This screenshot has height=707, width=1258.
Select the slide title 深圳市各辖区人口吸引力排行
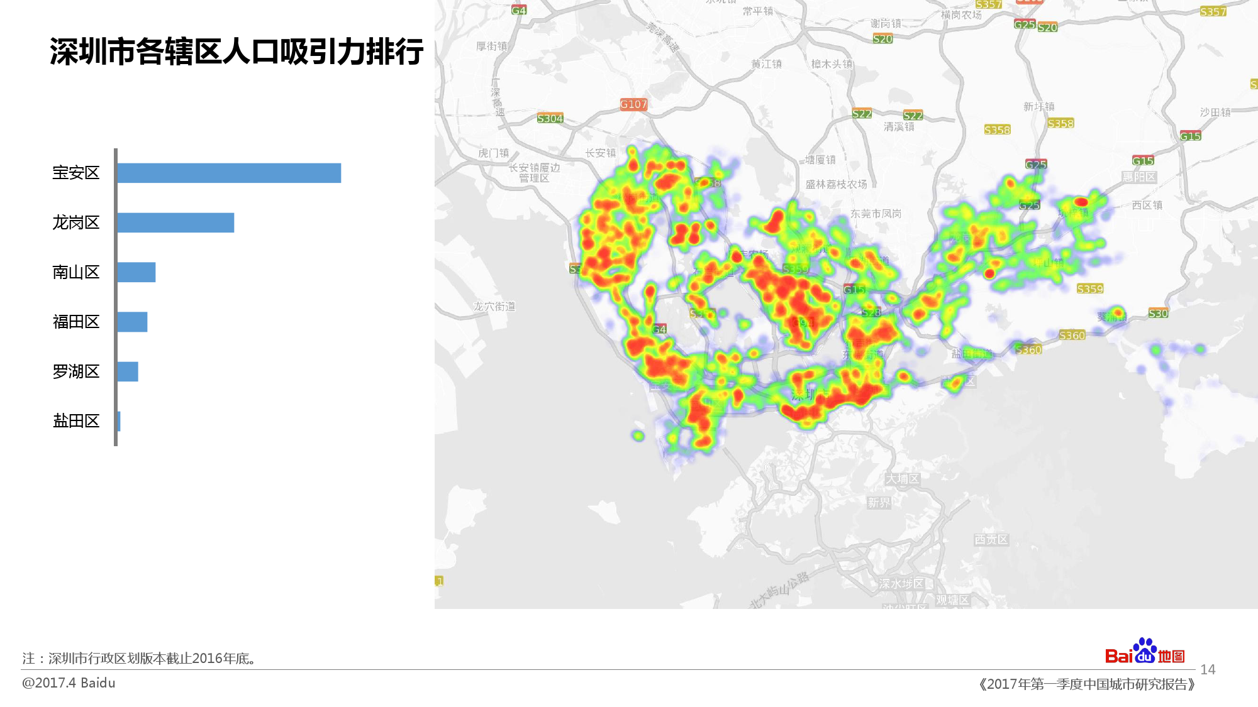pyautogui.click(x=237, y=52)
